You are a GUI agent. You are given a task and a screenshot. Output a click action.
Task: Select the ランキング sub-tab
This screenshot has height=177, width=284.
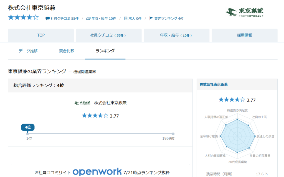105,51
